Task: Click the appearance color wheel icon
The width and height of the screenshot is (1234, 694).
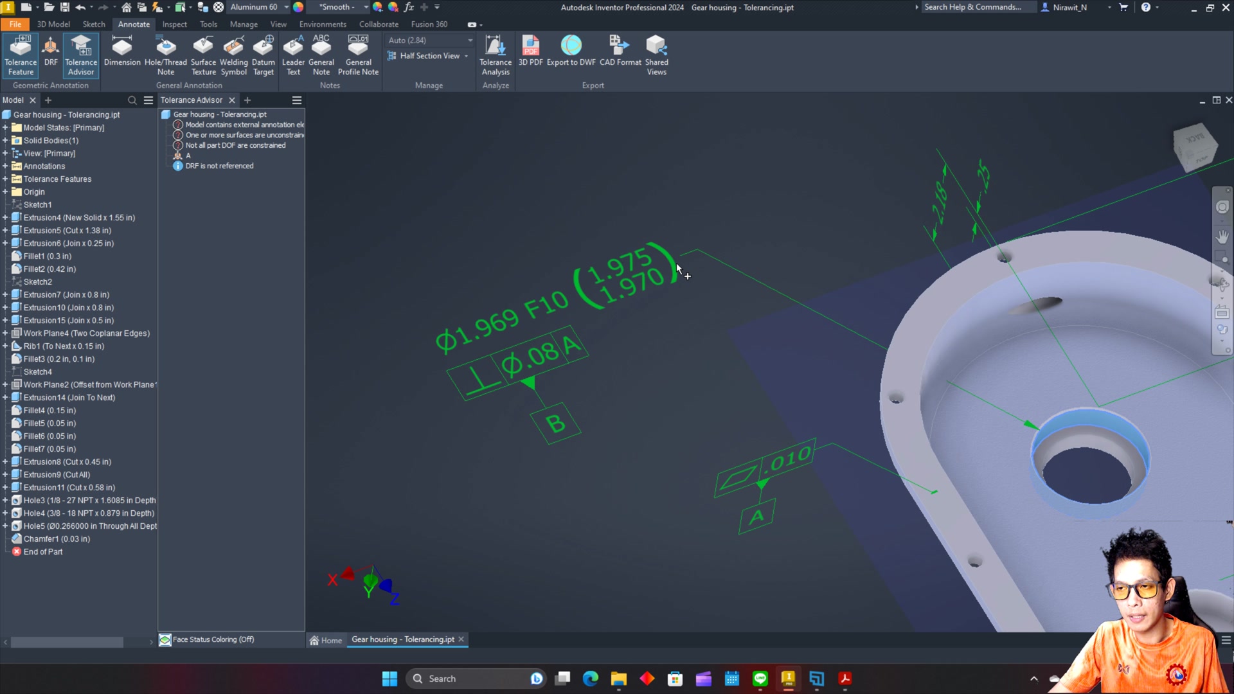Action: tap(298, 7)
